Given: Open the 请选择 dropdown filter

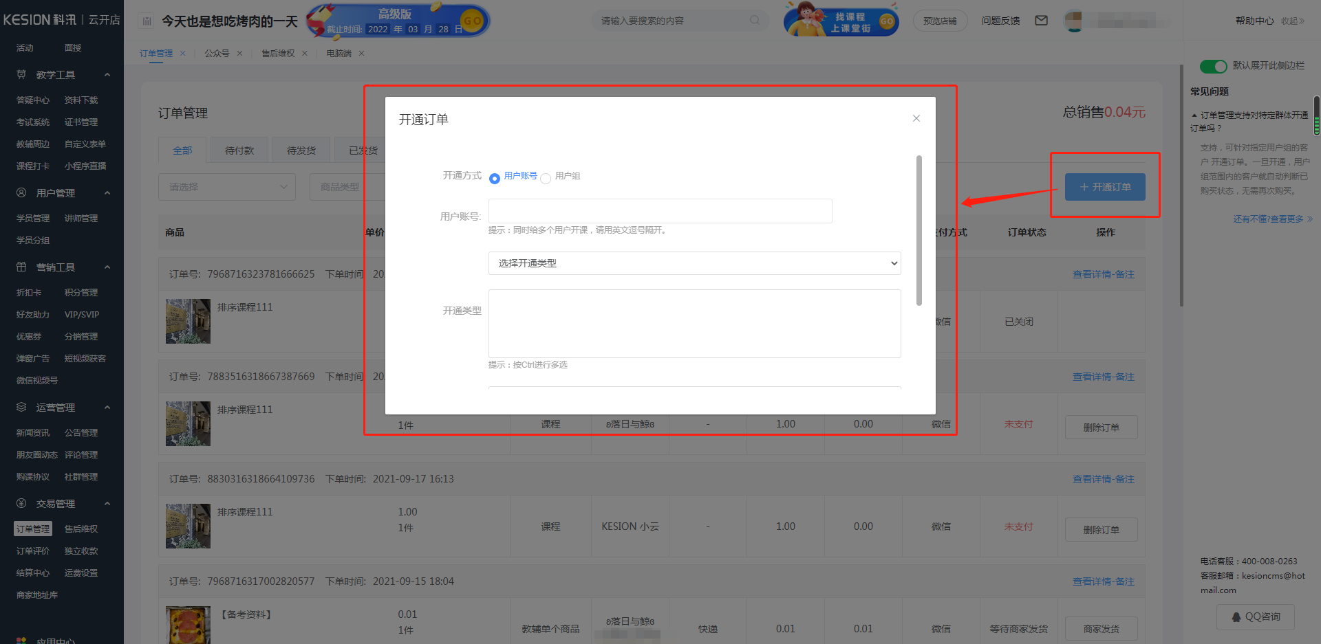Looking at the screenshot, I should click(x=227, y=187).
